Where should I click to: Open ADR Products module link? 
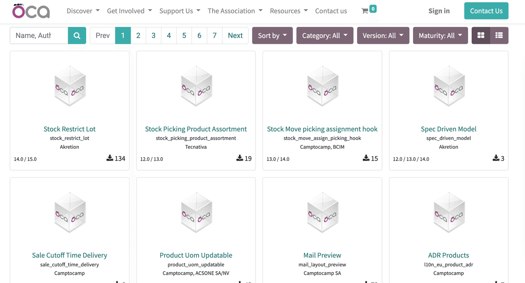[449, 255]
